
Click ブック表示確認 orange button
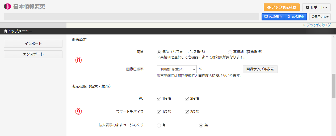pos(282,7)
